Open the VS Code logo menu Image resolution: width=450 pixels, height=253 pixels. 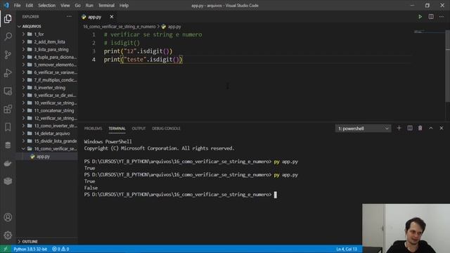click(6, 5)
